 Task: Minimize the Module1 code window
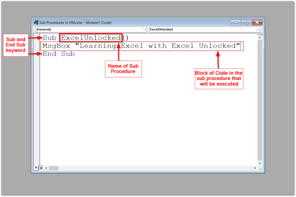click(236, 22)
